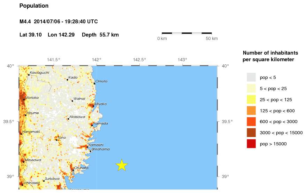This screenshot has height=193, width=306.
Task: Click the '0 km' scale label
Action: click(x=162, y=39)
